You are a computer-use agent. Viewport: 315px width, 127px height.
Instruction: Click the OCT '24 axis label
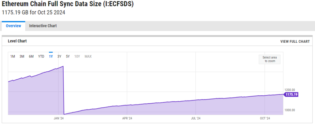coord(265,118)
